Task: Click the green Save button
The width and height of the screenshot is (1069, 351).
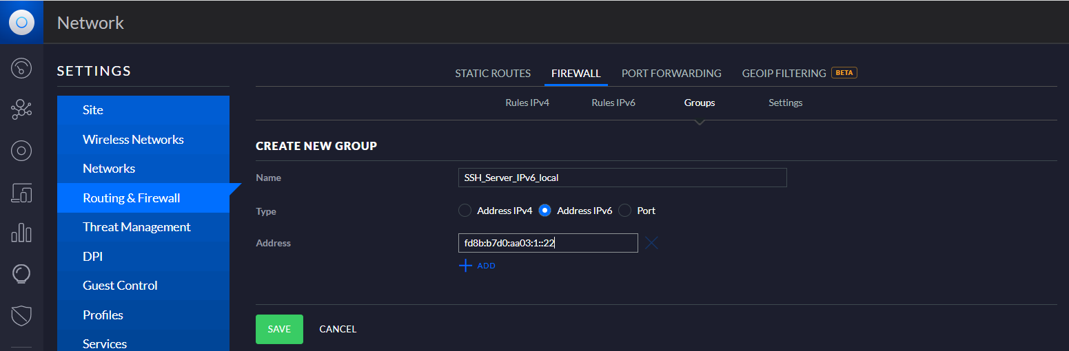Action: tap(279, 329)
